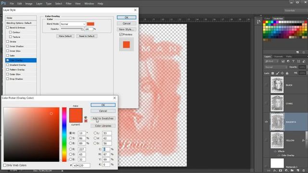The height and width of the screenshot is (173, 308).
Task: Click the smart object filter icon
Action: click(x=304, y=62)
